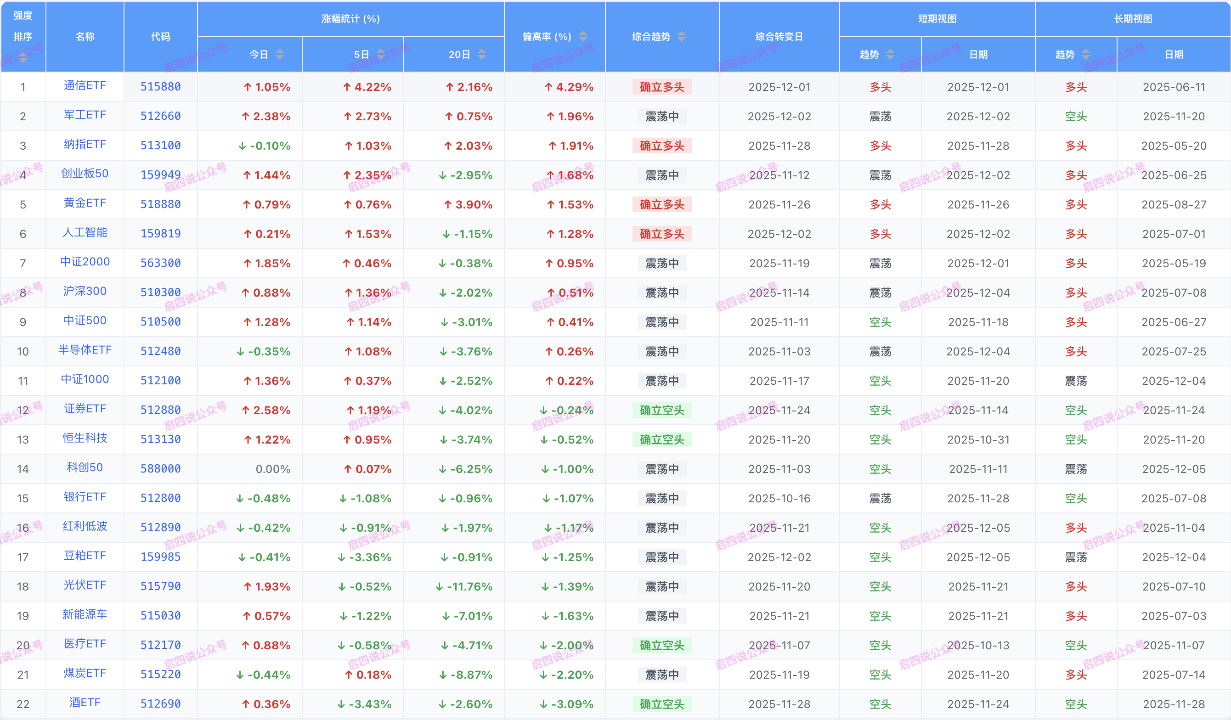Viewport: 1231px width, 720px height.
Task: Click 短期视图 header group
Action: pos(937,18)
